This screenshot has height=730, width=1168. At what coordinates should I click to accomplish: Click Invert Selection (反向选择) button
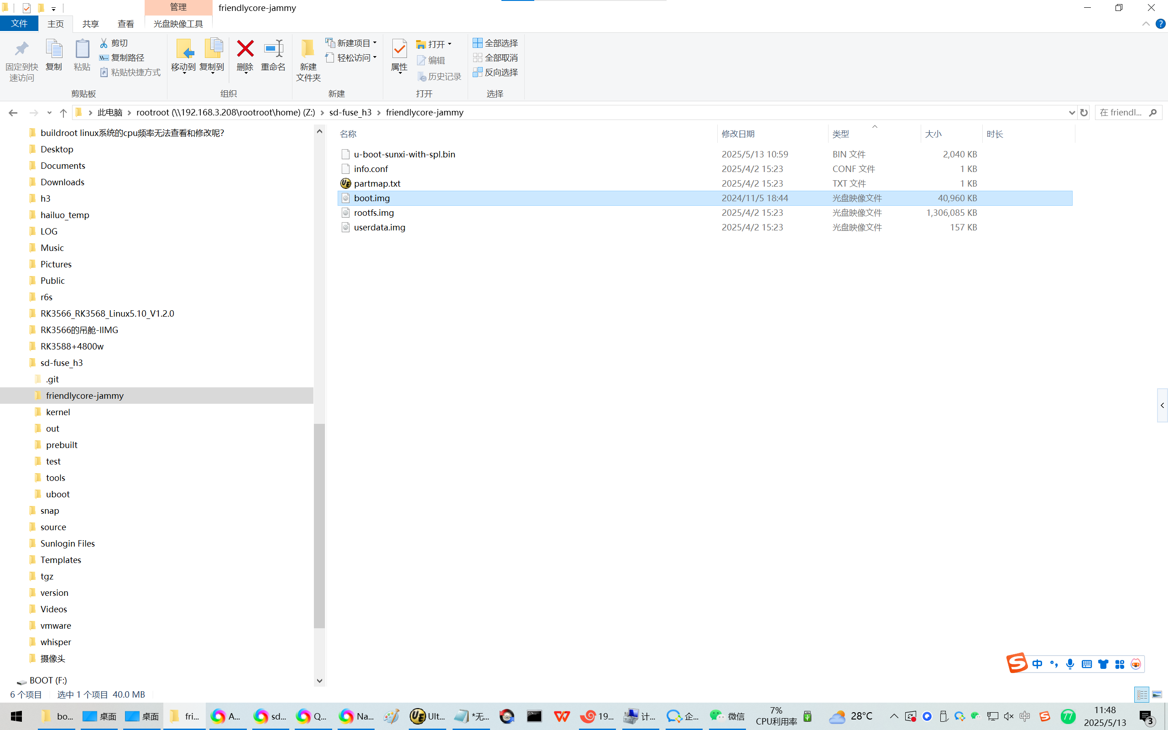495,72
